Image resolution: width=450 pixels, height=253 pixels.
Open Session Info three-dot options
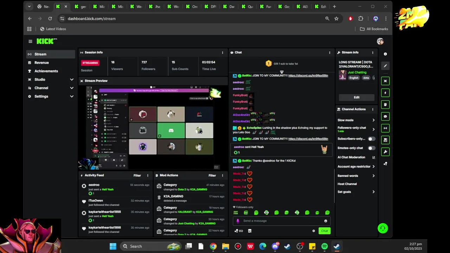[222, 52]
